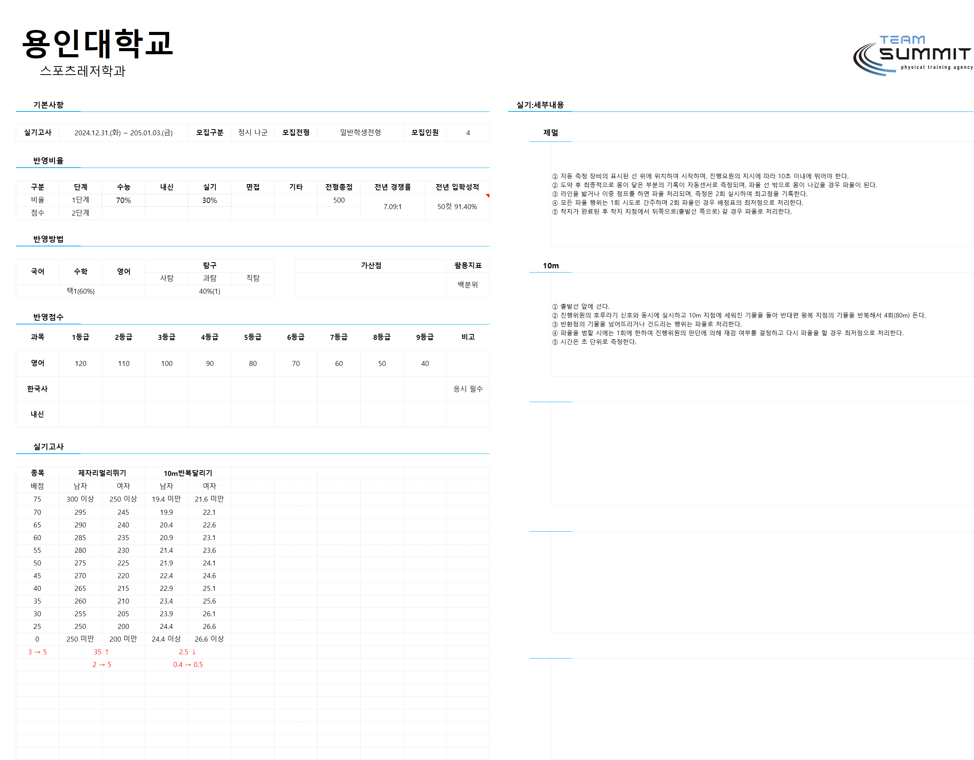Select the 스포츠레저학과 subtitle
974x760 pixels.
pos(83,71)
